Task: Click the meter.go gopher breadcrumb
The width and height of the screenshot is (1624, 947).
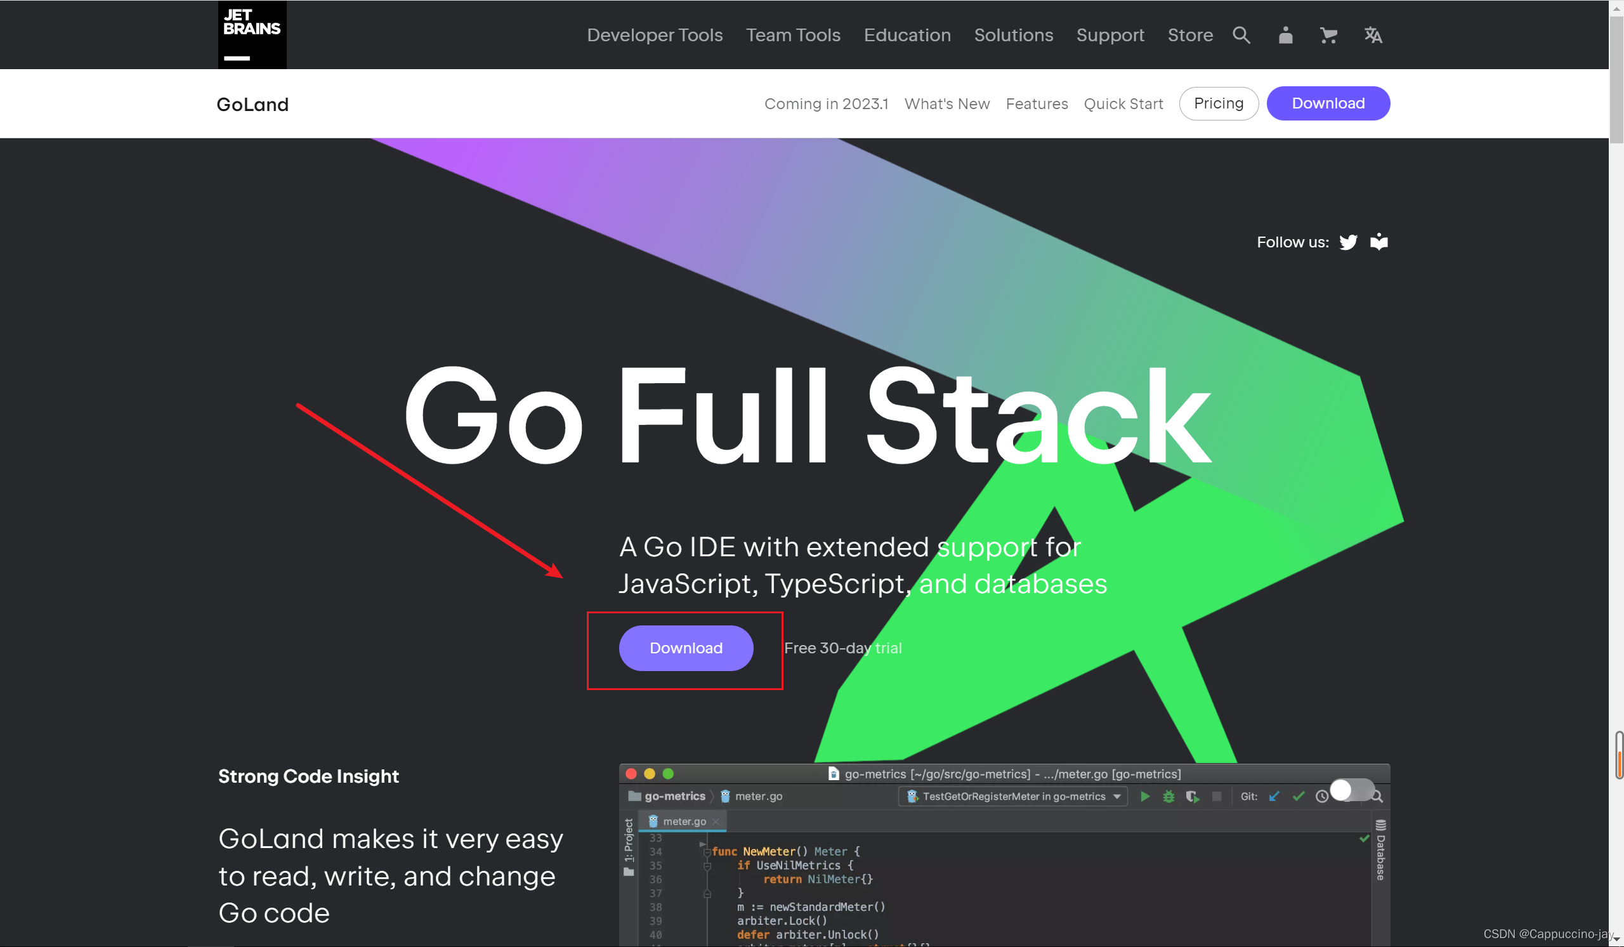Action: pos(750,797)
